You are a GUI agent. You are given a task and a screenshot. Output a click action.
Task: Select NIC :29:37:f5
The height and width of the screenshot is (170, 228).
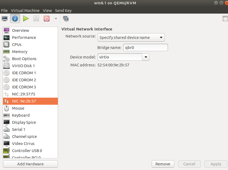click(30, 94)
